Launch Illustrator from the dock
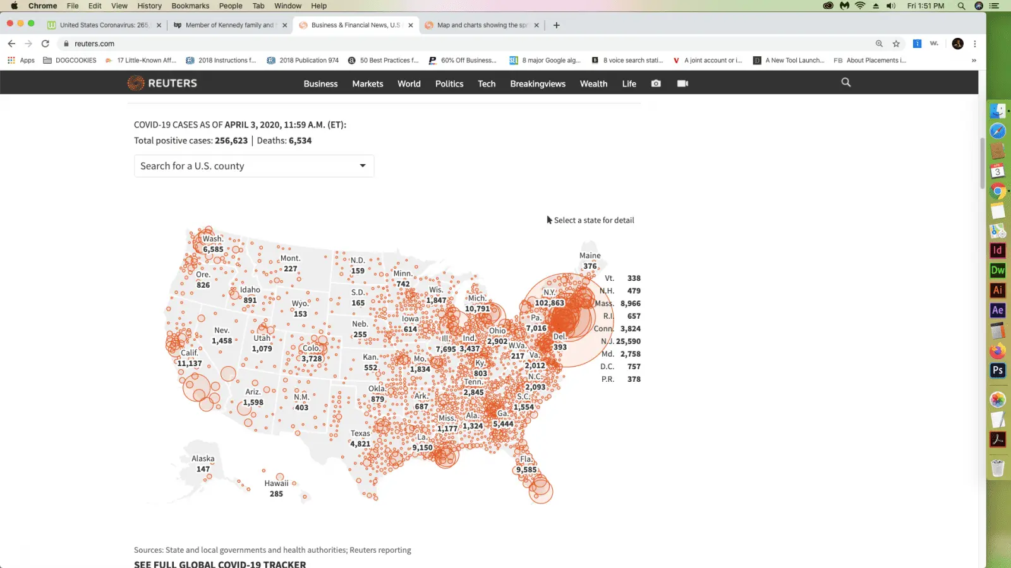This screenshot has width=1011, height=568. click(x=998, y=290)
